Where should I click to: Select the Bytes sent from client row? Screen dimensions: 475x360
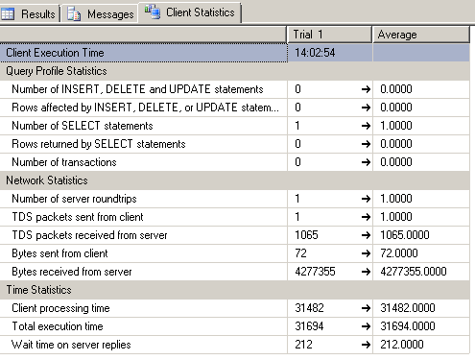pyautogui.click(x=235, y=253)
